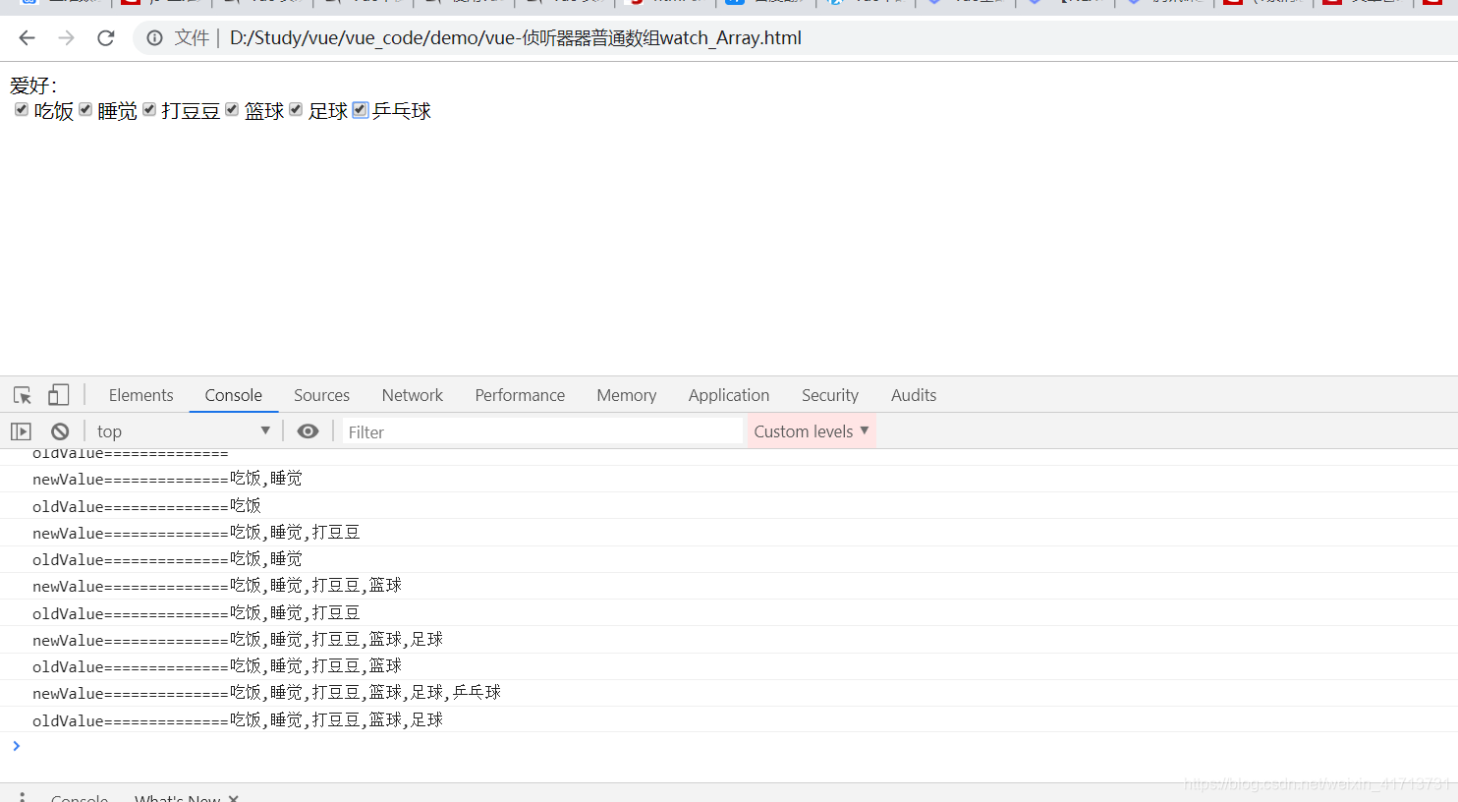Image resolution: width=1458 pixels, height=802 pixels.
Task: Select last log line oldValue ending 足球
Action: (x=729, y=720)
